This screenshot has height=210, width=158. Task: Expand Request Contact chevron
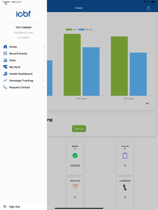click(44, 87)
